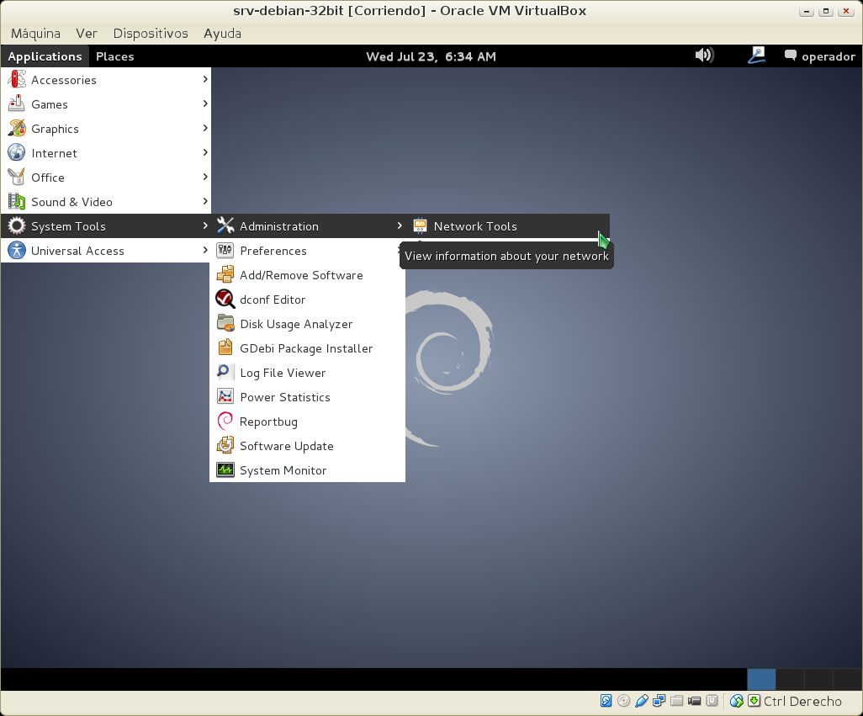Click the Reportbug swirl icon
863x716 pixels.
[225, 422]
